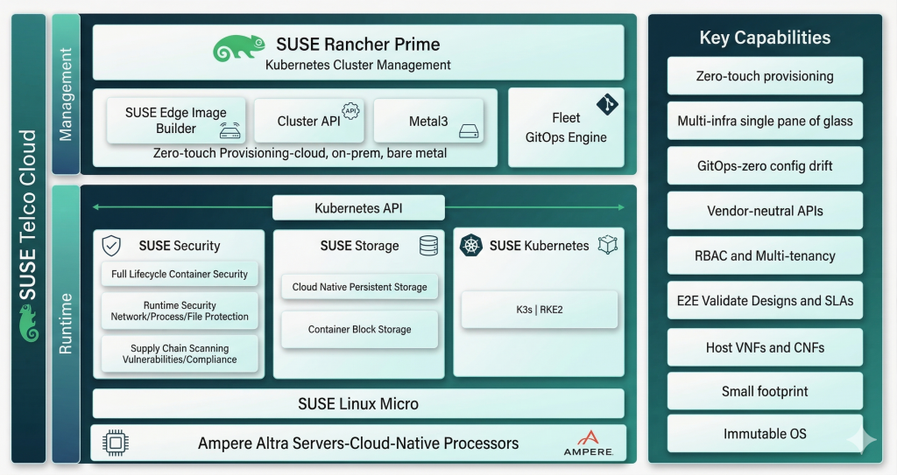Click the cube icon next to SUSE Kubernetes

pyautogui.click(x=607, y=246)
